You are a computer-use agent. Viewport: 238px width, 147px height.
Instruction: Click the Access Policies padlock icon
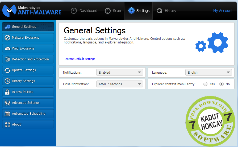pos(7,92)
